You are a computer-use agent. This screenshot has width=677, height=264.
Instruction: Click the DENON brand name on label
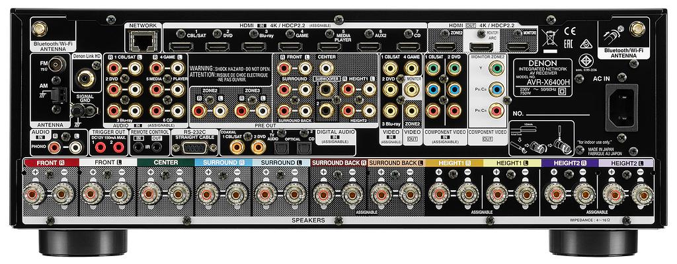pyautogui.click(x=542, y=63)
